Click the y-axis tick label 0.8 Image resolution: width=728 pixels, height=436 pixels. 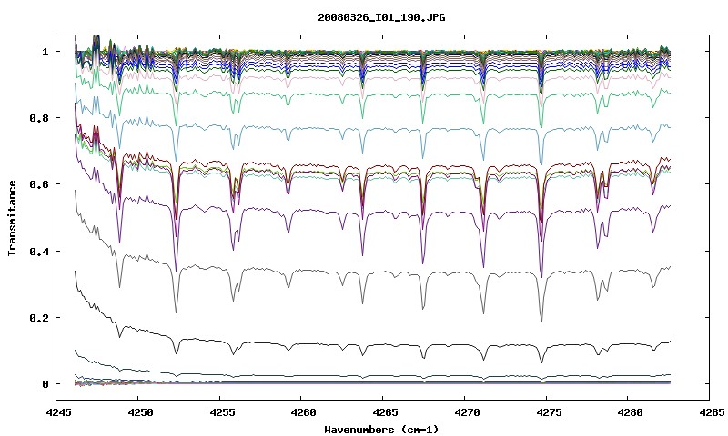[38, 118]
